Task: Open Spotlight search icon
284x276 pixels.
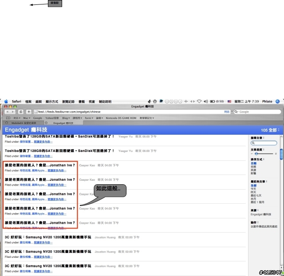Action: [x=277, y=101]
